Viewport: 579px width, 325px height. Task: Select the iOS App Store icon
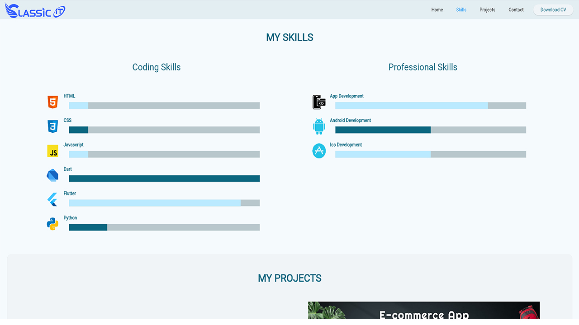(319, 151)
